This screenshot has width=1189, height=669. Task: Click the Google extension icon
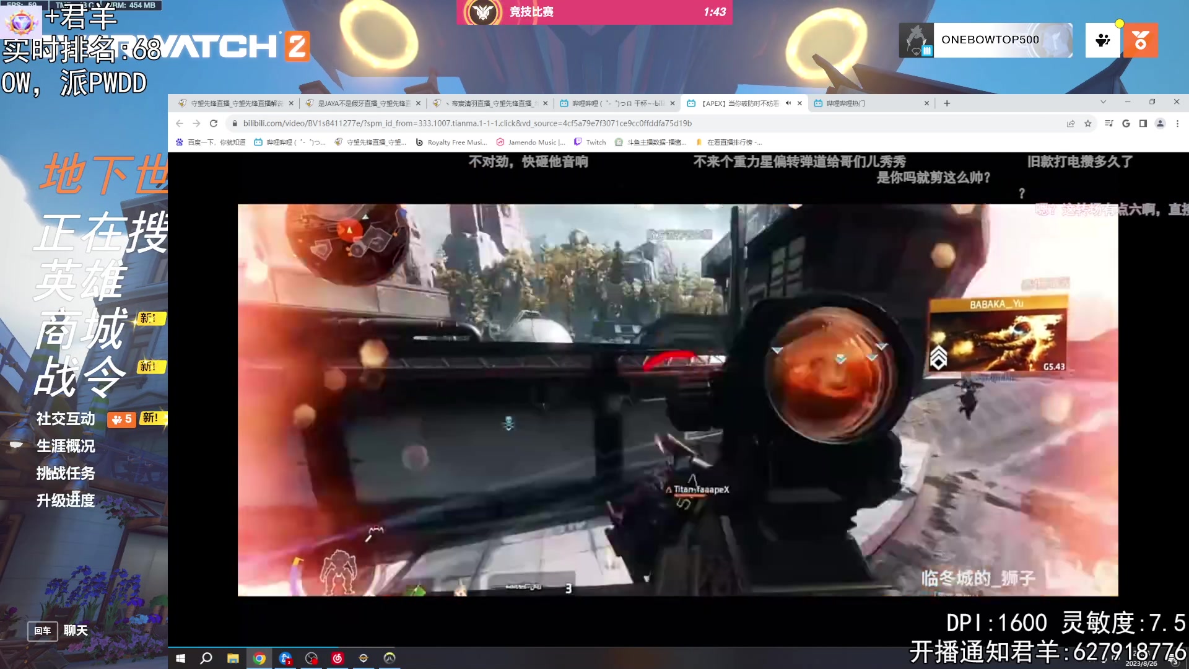[x=1126, y=123]
